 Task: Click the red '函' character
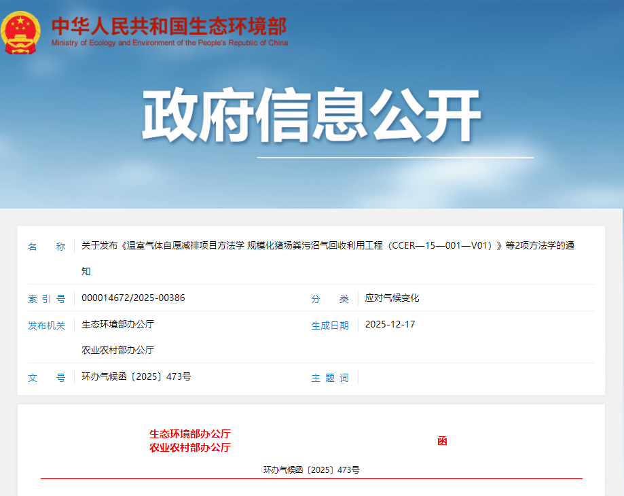pos(442,441)
